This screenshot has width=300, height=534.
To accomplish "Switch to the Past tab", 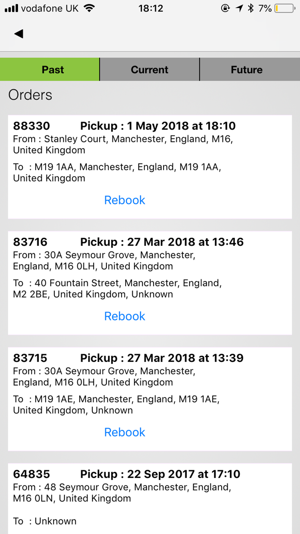I will click(50, 69).
